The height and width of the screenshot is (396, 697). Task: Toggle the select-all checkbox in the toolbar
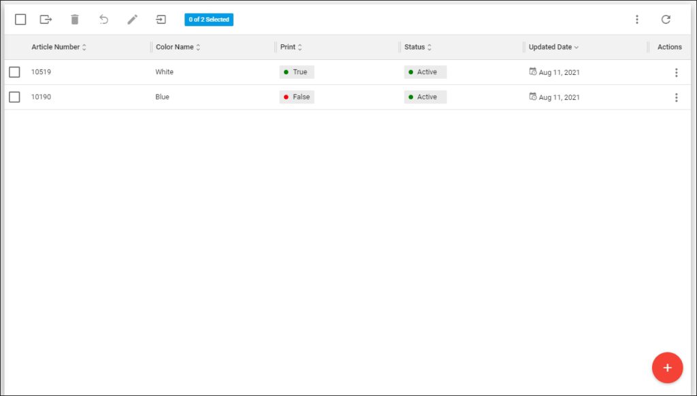point(20,20)
